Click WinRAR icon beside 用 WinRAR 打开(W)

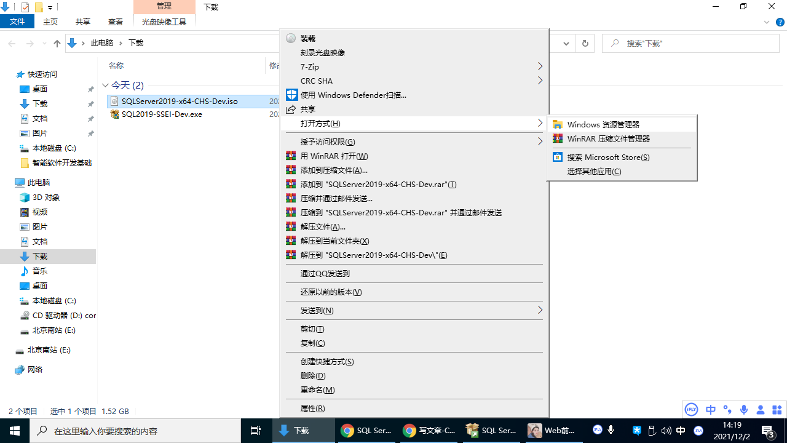coord(291,156)
